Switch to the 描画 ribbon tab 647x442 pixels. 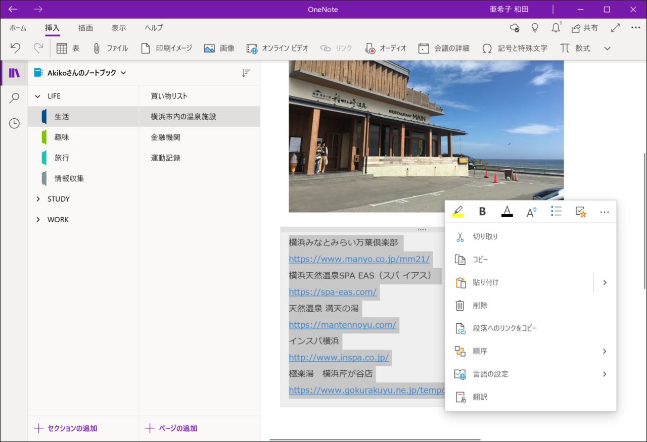85,28
